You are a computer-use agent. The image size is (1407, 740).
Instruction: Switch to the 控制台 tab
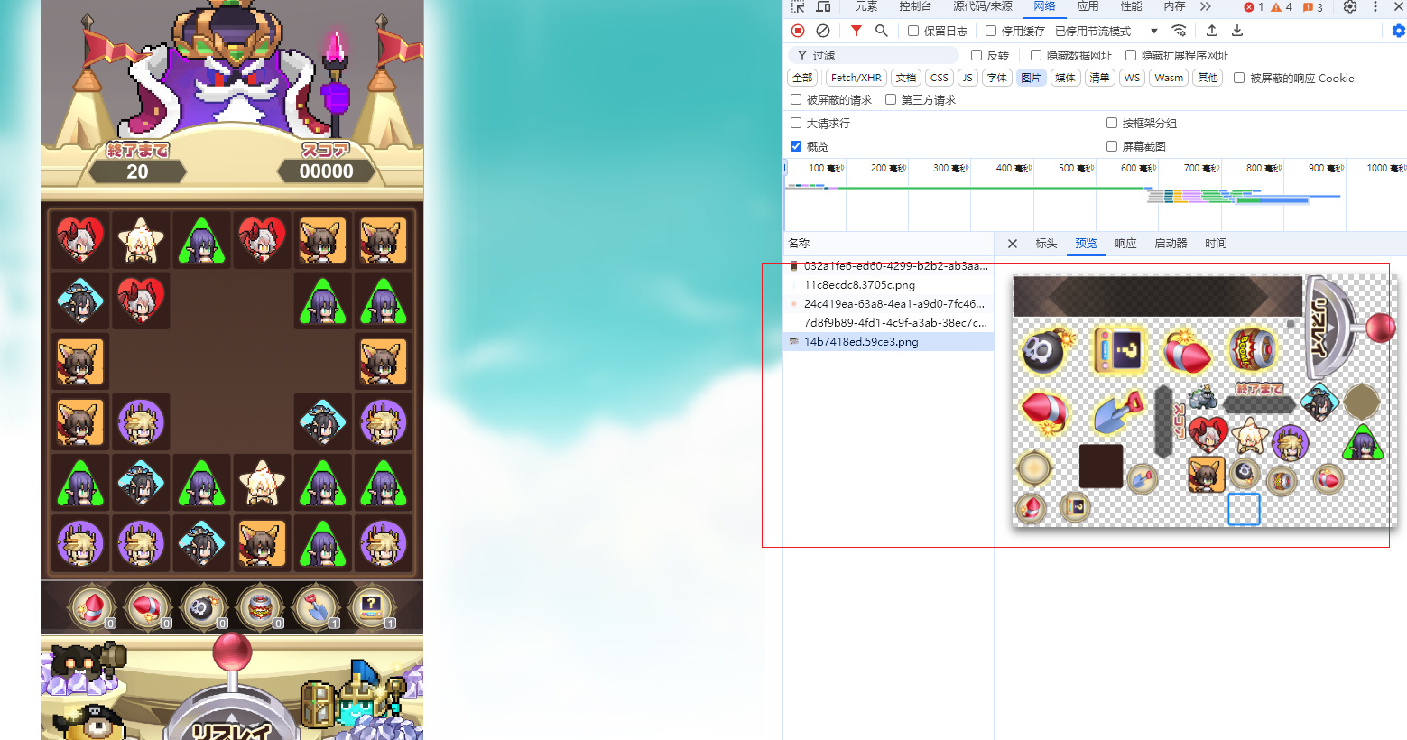coord(915,6)
